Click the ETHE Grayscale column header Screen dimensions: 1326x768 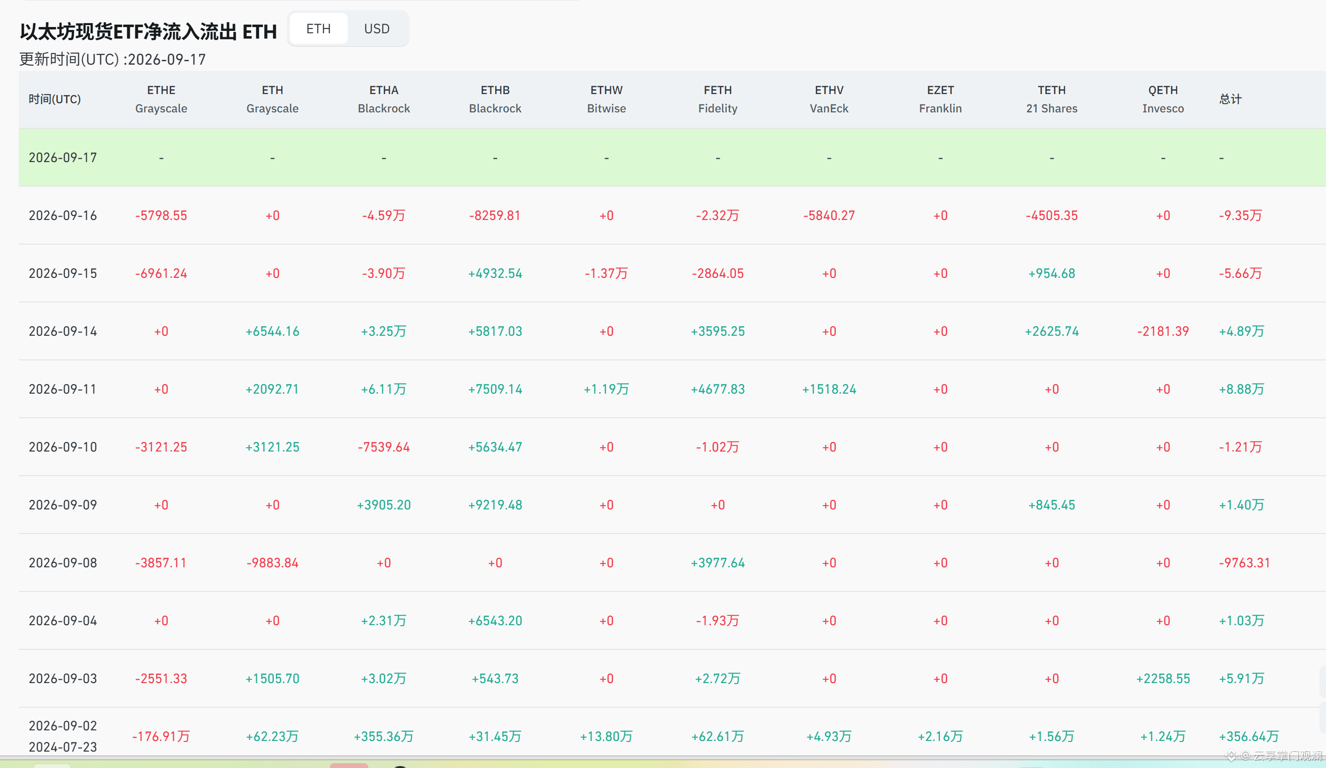click(x=161, y=99)
